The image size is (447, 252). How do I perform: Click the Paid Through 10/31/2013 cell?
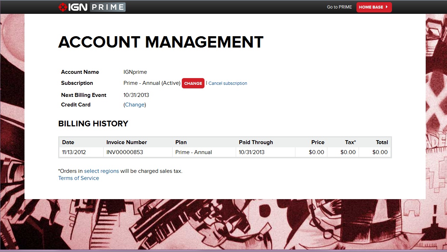266,152
